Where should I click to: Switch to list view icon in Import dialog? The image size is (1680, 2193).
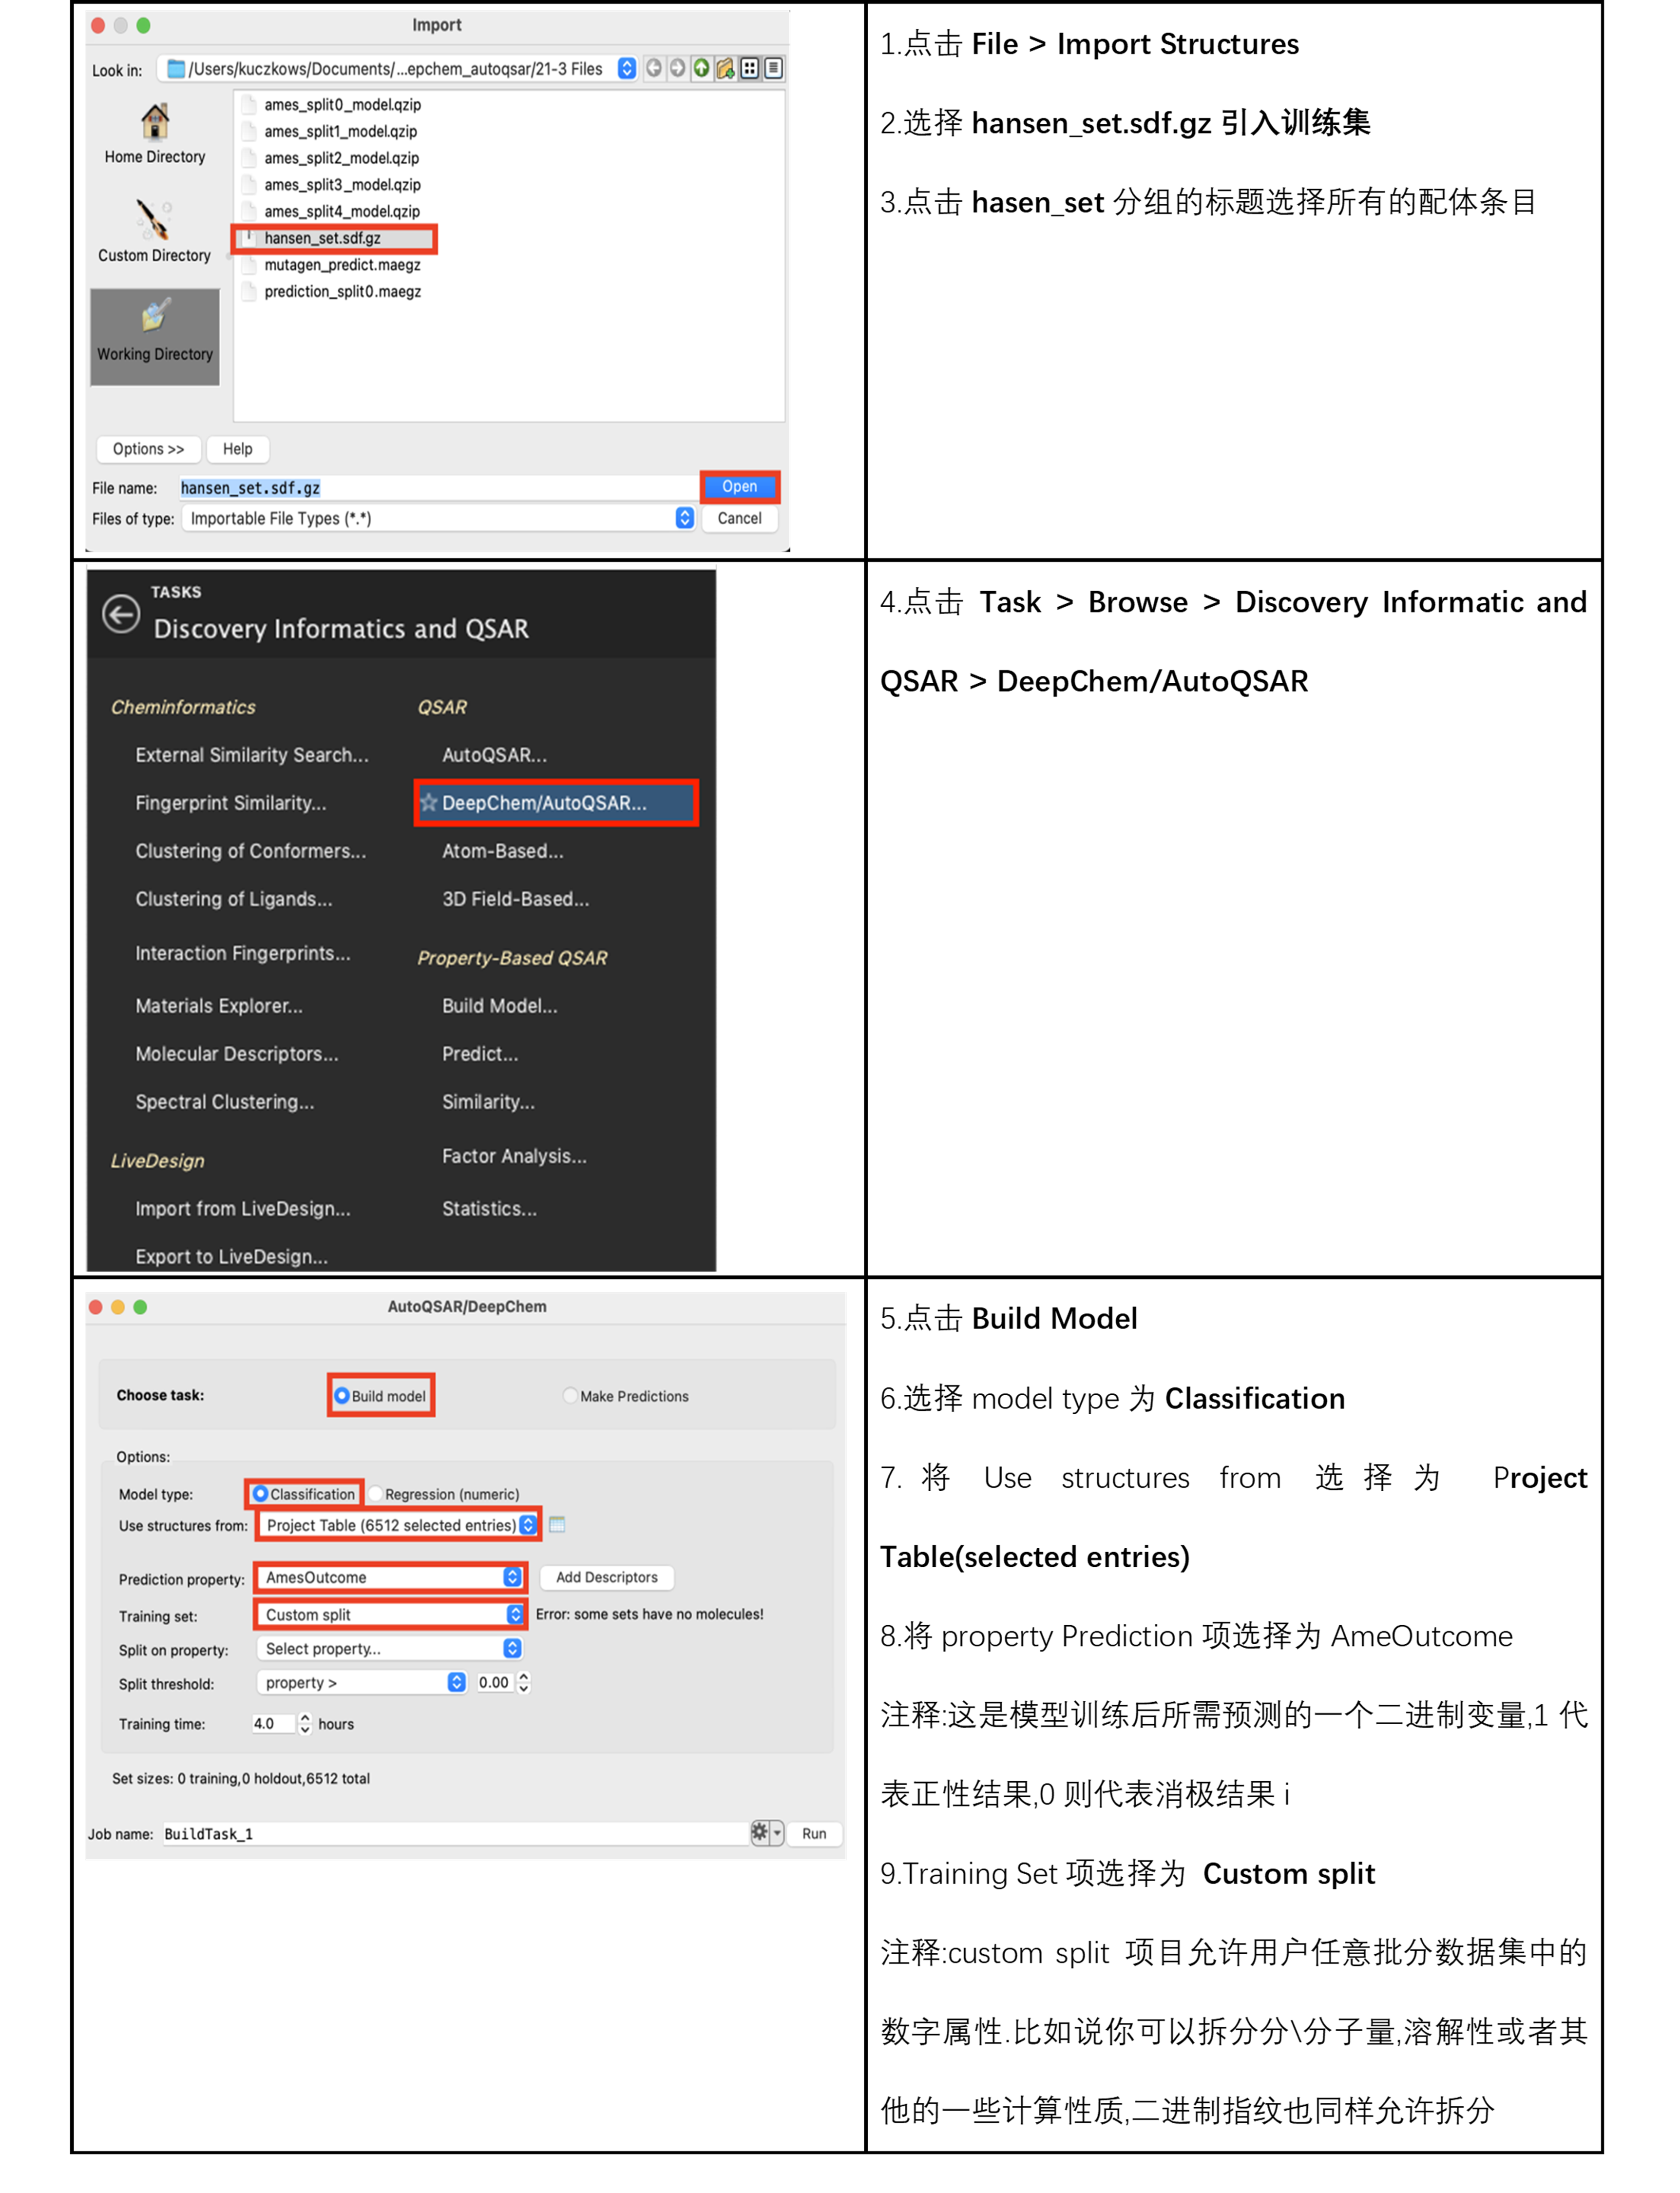coord(749,68)
